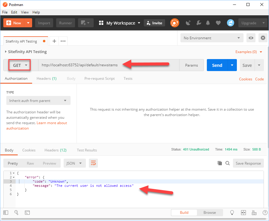Open the satellite interceptor icon
The width and height of the screenshot is (269, 221).
tap(188, 23)
